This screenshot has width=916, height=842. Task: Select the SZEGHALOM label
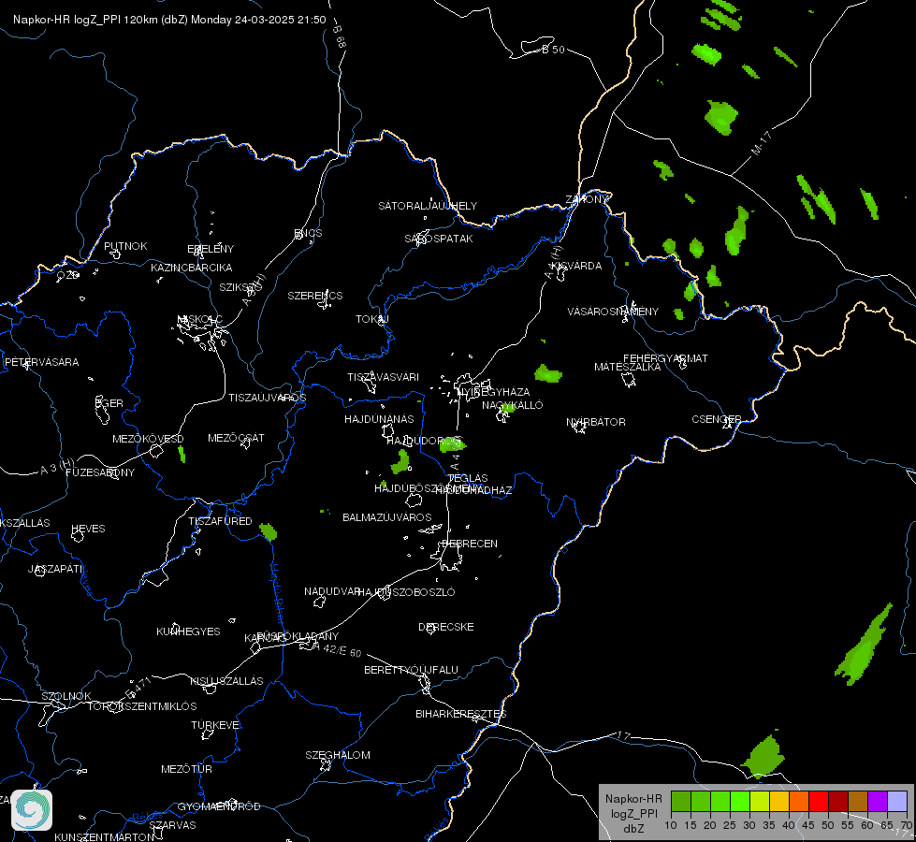point(338,755)
